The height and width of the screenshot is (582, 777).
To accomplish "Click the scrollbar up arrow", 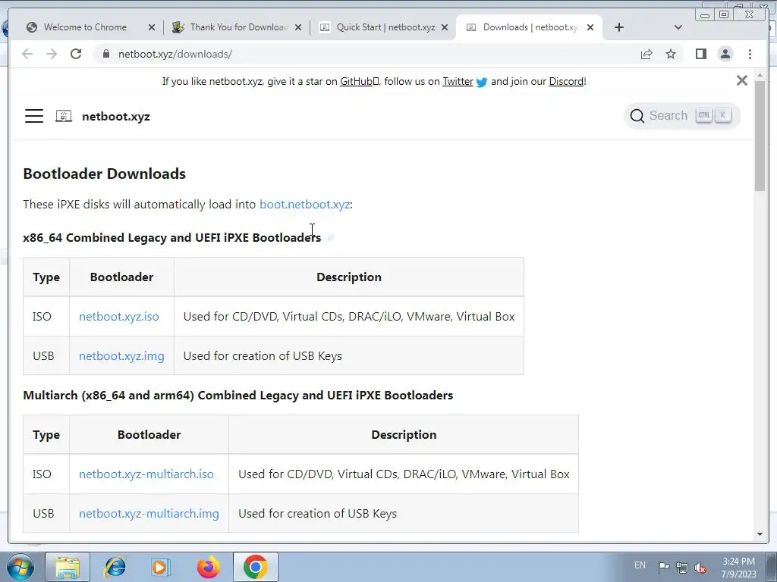I will point(760,75).
